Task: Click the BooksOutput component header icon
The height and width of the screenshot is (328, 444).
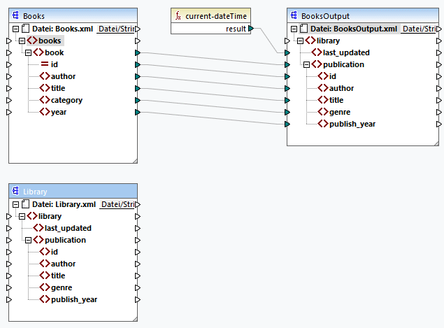Action: coord(294,15)
